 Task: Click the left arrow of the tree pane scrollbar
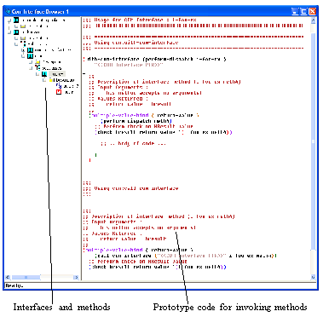[8, 277]
